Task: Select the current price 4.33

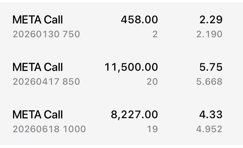Action: coord(211,115)
